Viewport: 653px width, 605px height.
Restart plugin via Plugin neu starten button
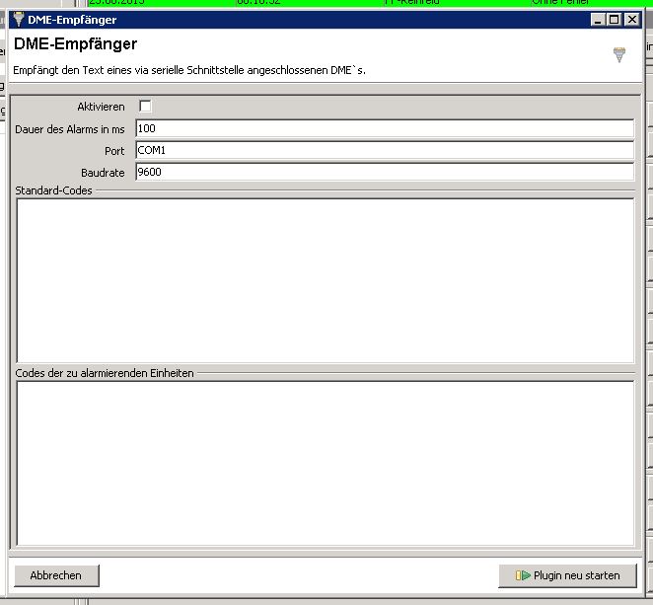[x=567, y=575]
